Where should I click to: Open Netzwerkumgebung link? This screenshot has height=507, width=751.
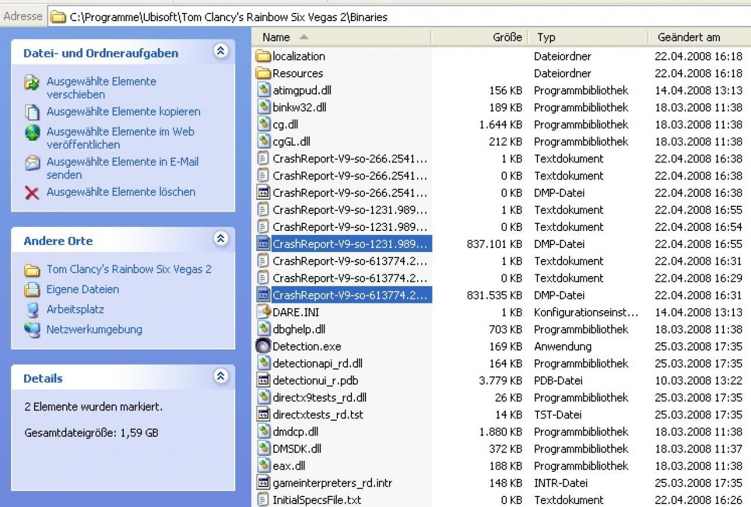94,329
